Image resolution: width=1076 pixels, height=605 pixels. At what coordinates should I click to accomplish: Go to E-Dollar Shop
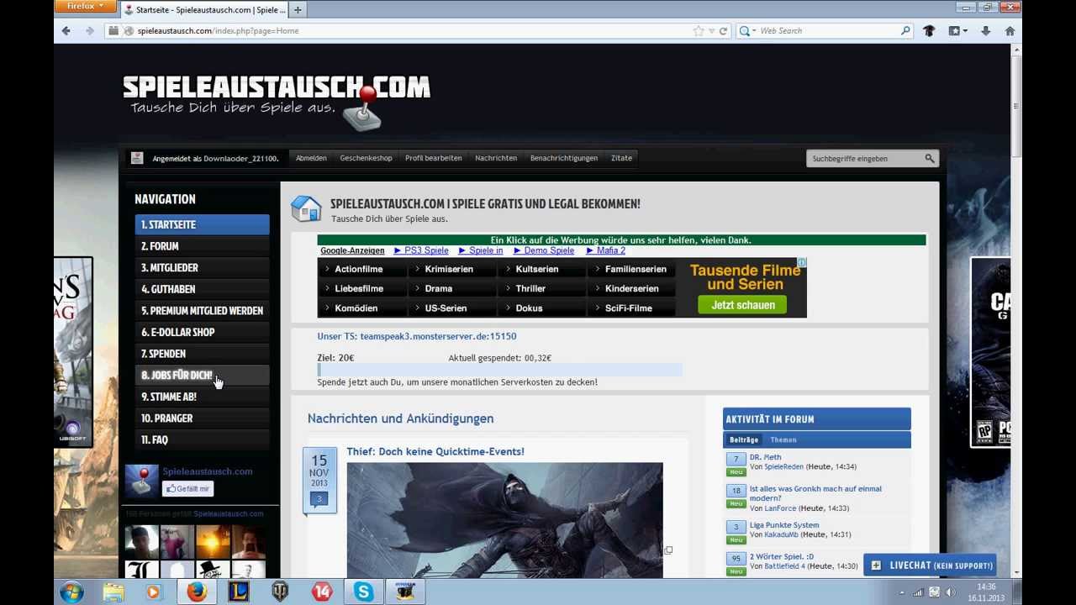(x=202, y=332)
